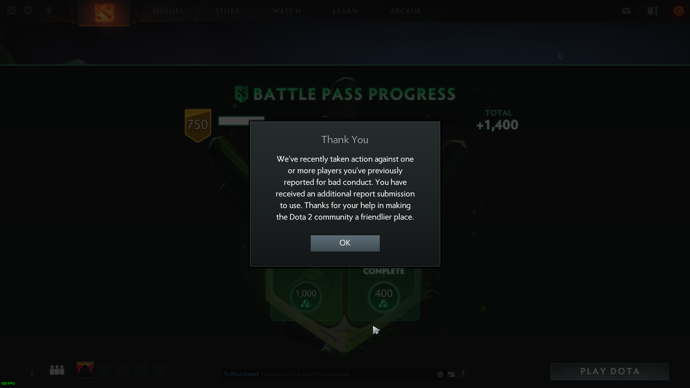Viewport: 690px width, 388px height.
Task: Click the red power quit icon
Action: (678, 11)
